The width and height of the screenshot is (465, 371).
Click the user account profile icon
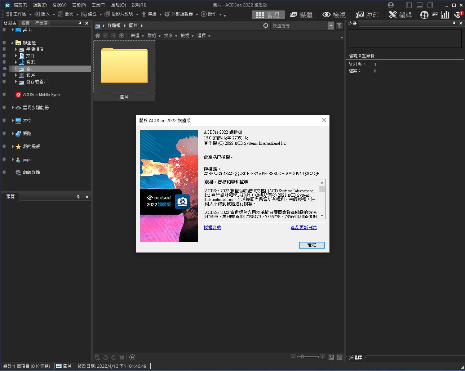click(391, 5)
